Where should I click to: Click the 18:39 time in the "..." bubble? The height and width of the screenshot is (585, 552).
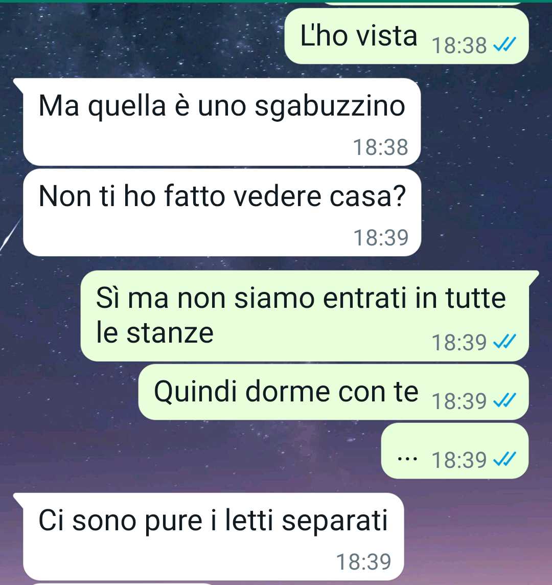[459, 460]
